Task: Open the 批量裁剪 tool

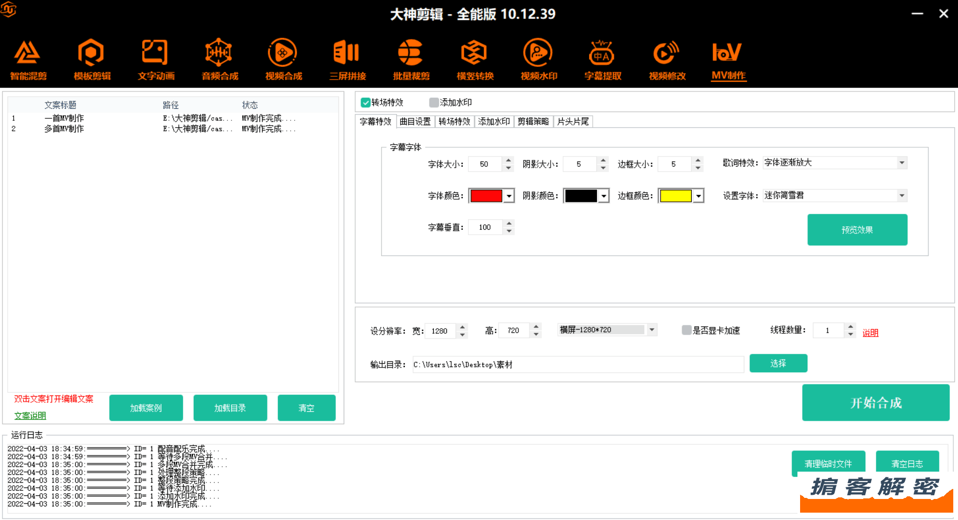Action: click(411, 60)
